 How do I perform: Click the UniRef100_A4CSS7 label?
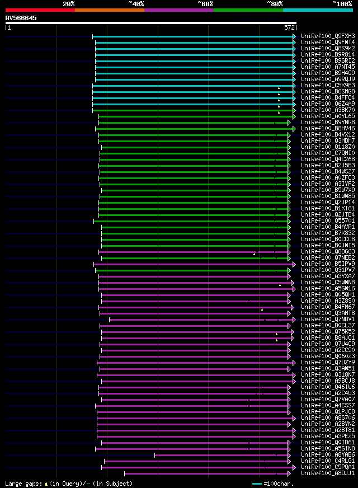[328, 406]
